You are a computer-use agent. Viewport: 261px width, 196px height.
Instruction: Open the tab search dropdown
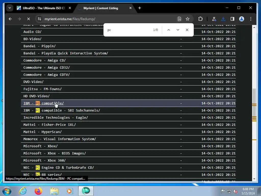pyautogui.click(x=10, y=8)
